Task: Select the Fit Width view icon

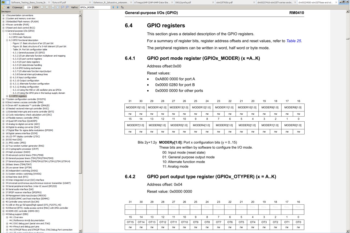Action: click(53, 7)
